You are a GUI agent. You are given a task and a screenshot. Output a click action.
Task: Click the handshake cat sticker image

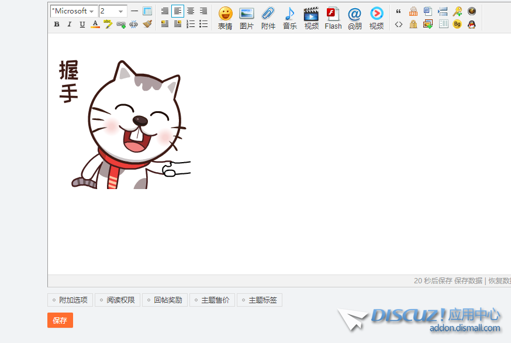point(125,124)
